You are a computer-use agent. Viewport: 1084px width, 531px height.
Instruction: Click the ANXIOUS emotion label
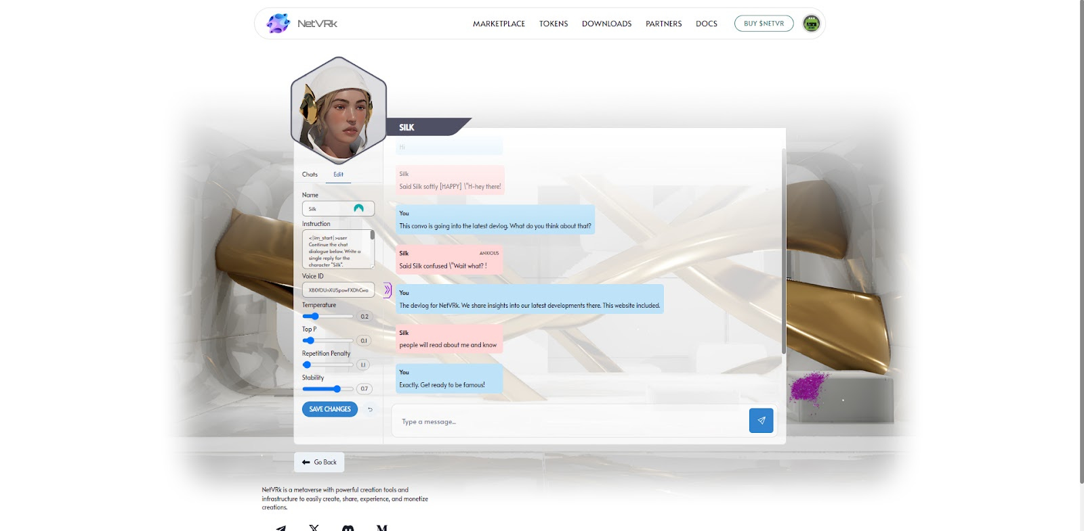click(489, 253)
